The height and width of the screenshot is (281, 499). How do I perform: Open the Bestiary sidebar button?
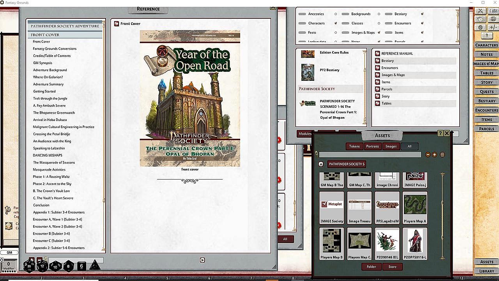coord(487,101)
